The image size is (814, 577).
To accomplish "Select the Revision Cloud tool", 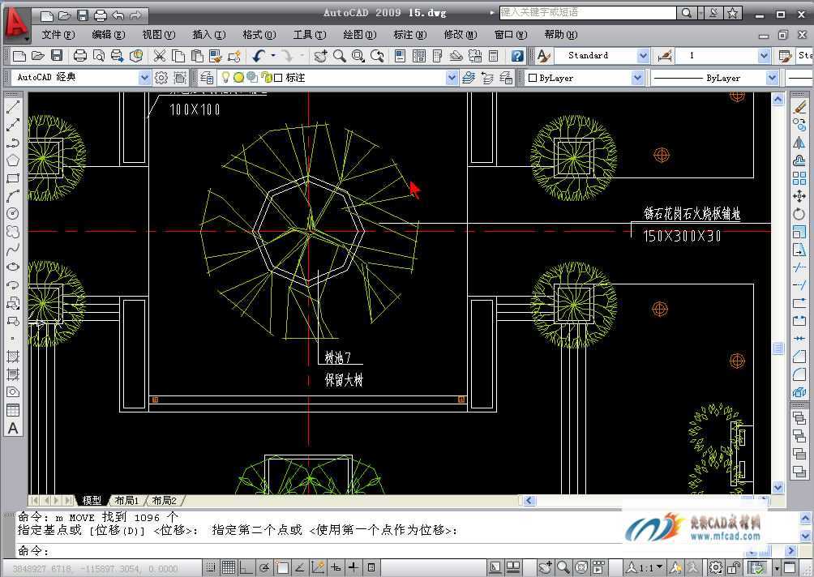I will coord(13,232).
